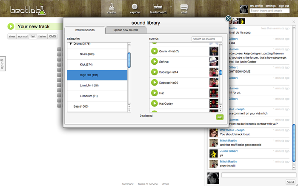Select the Snare subcategory
The image size is (298, 186).
point(87,54)
